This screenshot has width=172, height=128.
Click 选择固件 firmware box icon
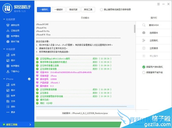[x=144, y=33]
